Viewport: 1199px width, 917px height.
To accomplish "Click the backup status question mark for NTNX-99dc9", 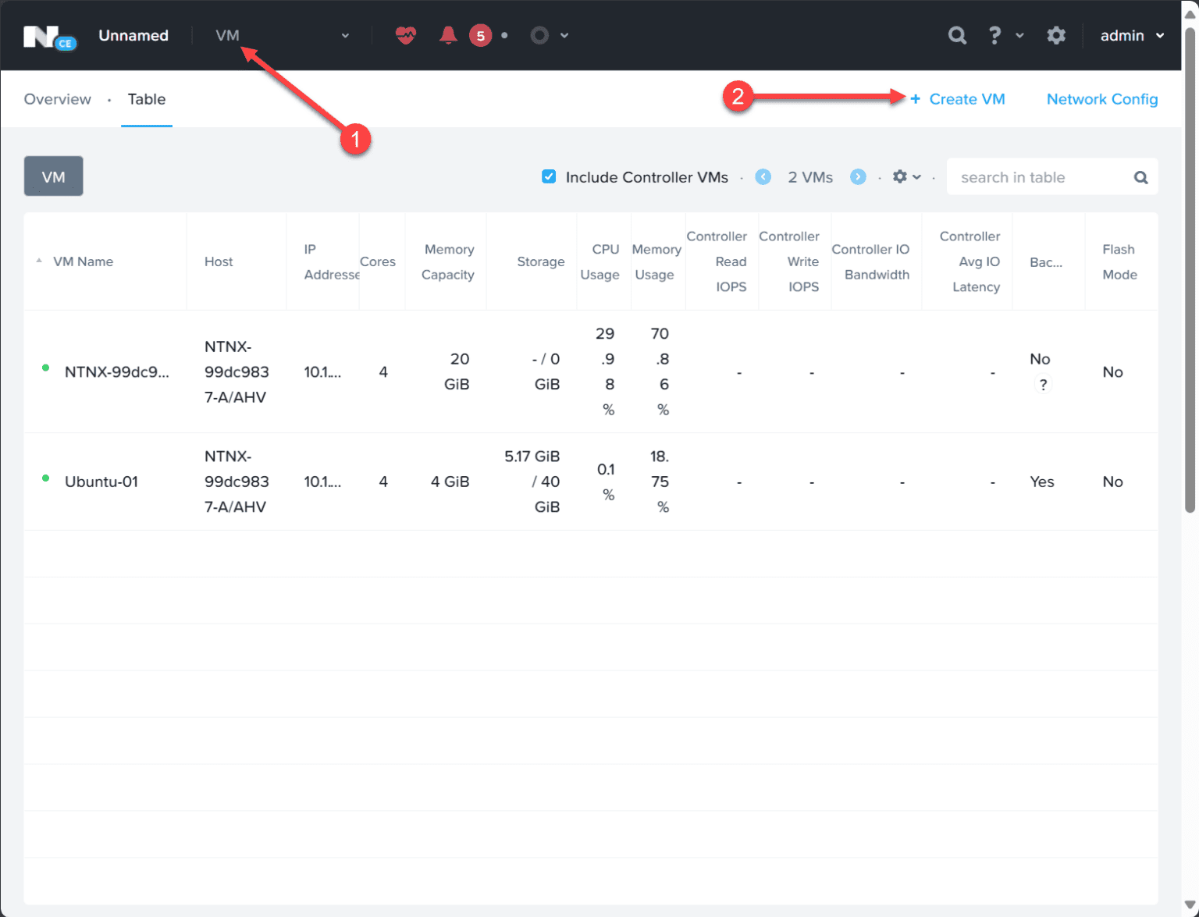I will (1043, 383).
